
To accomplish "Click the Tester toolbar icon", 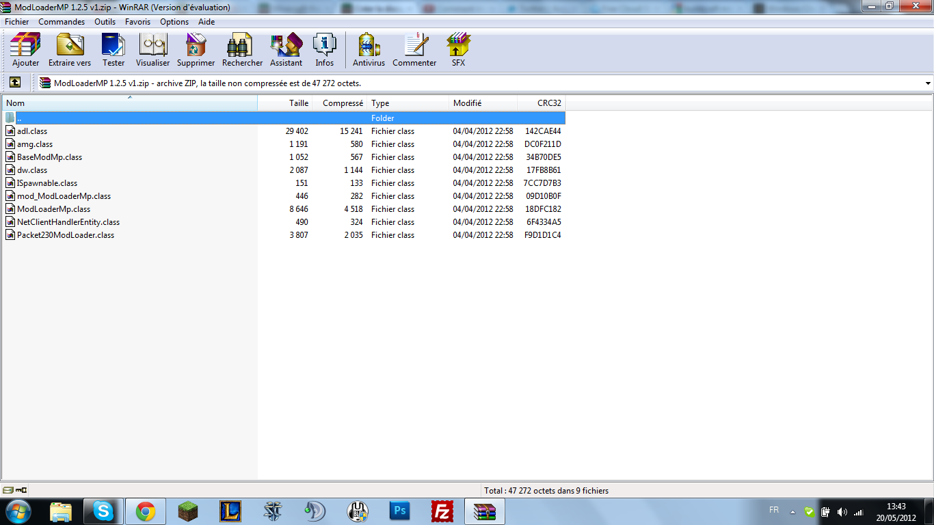I will pos(114,49).
